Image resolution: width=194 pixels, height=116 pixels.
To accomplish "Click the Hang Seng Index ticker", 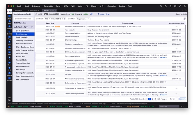I will 140,106.
